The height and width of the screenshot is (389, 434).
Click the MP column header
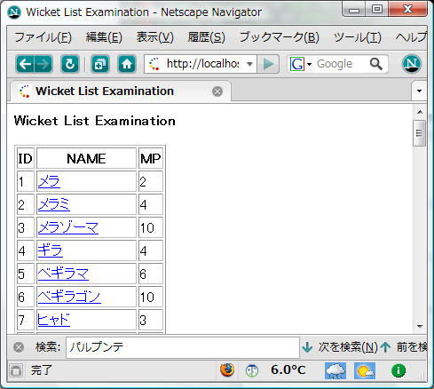[151, 158]
